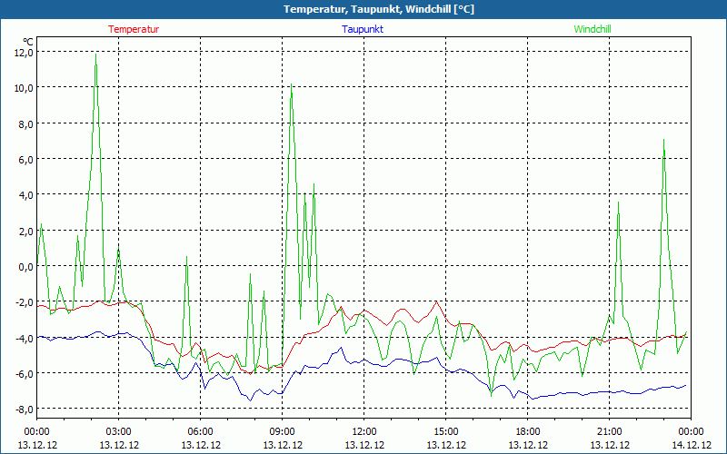The height and width of the screenshot is (454, 727).
Task: Select the blue 'Taupunkt' legend label
Action: (x=363, y=29)
